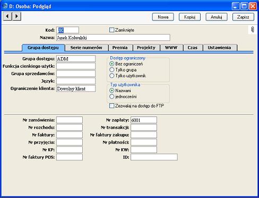Click the Anuluj button
Viewport: 259px width, 198px height.
point(217,17)
